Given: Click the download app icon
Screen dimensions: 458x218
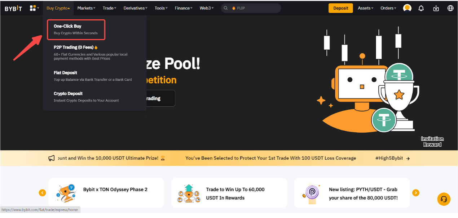Looking at the screenshot, I should (436, 8).
